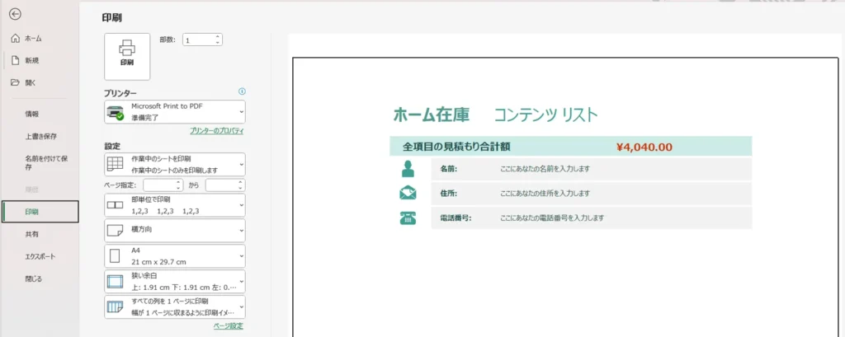845x337 pixels.
Task: Click the printer info icon
Action: 242,91
